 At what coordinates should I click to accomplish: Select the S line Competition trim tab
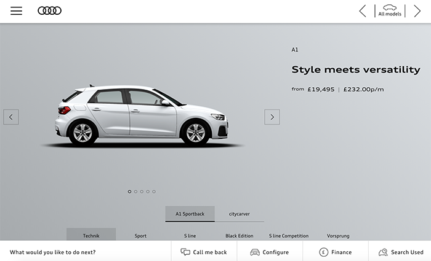289,235
